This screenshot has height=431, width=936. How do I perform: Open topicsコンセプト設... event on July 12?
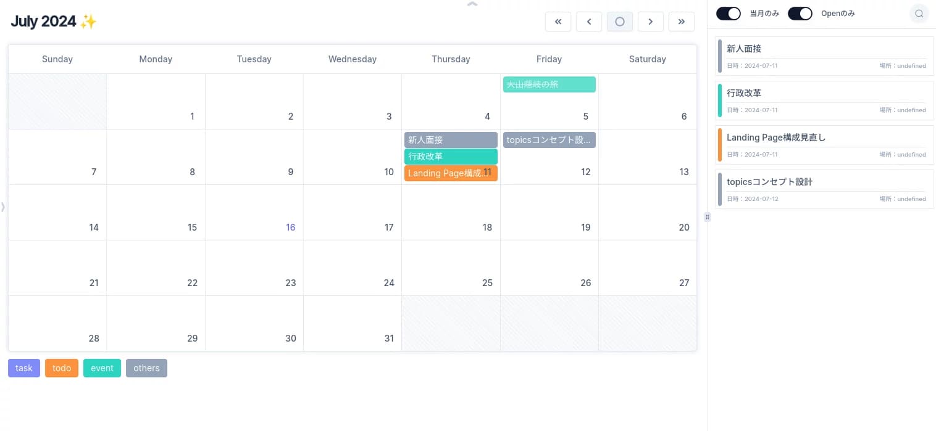click(x=549, y=140)
